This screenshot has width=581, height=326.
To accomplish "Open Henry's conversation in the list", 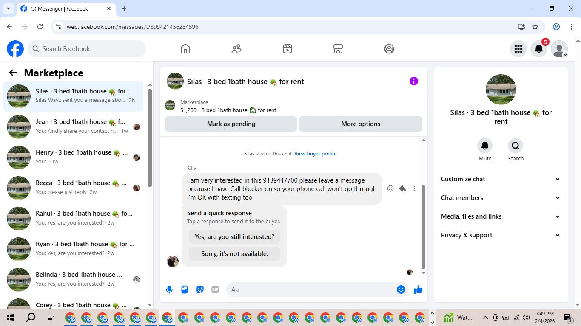I will tap(73, 157).
